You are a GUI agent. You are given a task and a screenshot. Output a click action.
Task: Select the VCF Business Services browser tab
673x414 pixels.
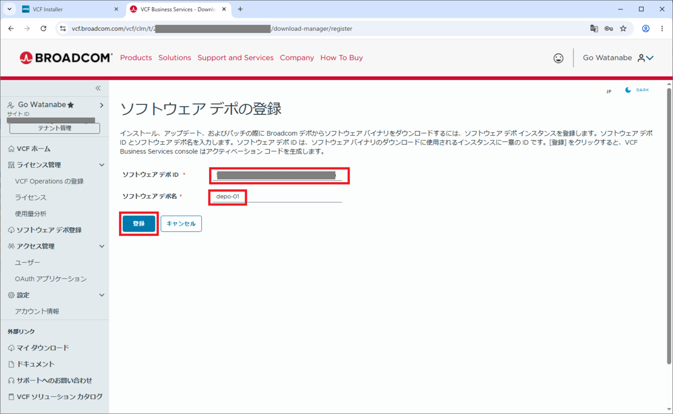coord(179,9)
